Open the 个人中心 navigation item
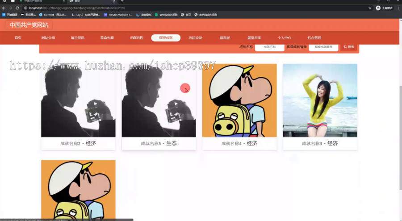 (284, 38)
